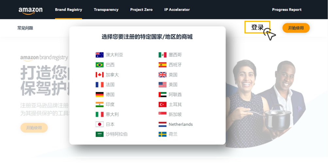Select the United States flag icon

tap(163, 85)
